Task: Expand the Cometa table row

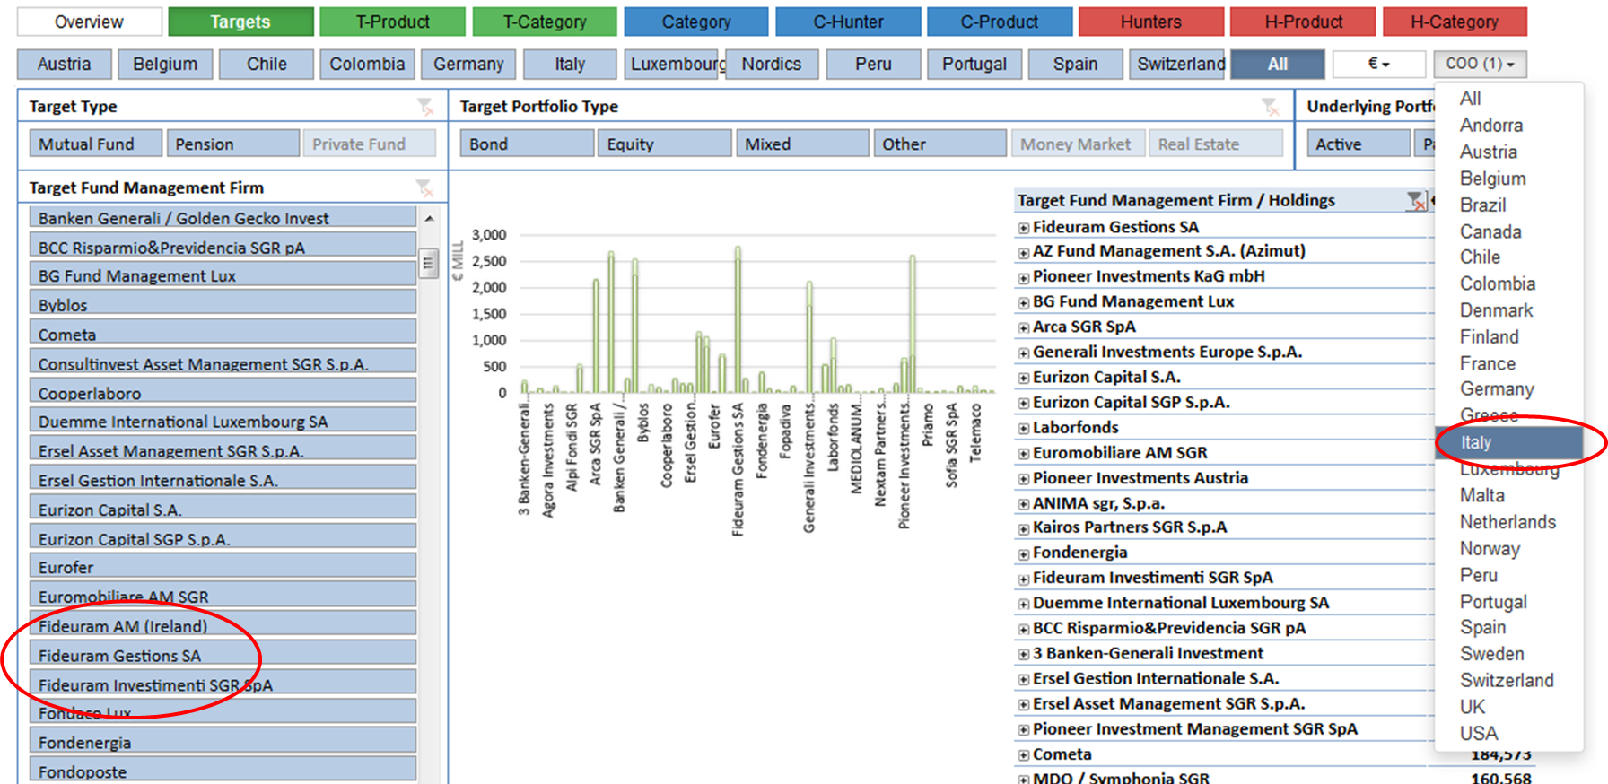Action: pos(1023,755)
